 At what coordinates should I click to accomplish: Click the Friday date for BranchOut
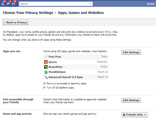click(x=104, y=67)
